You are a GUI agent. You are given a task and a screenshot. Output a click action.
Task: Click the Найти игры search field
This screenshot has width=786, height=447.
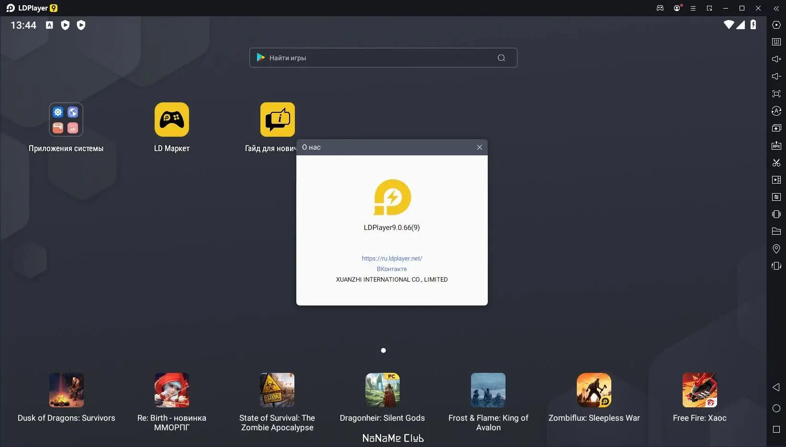pos(383,58)
